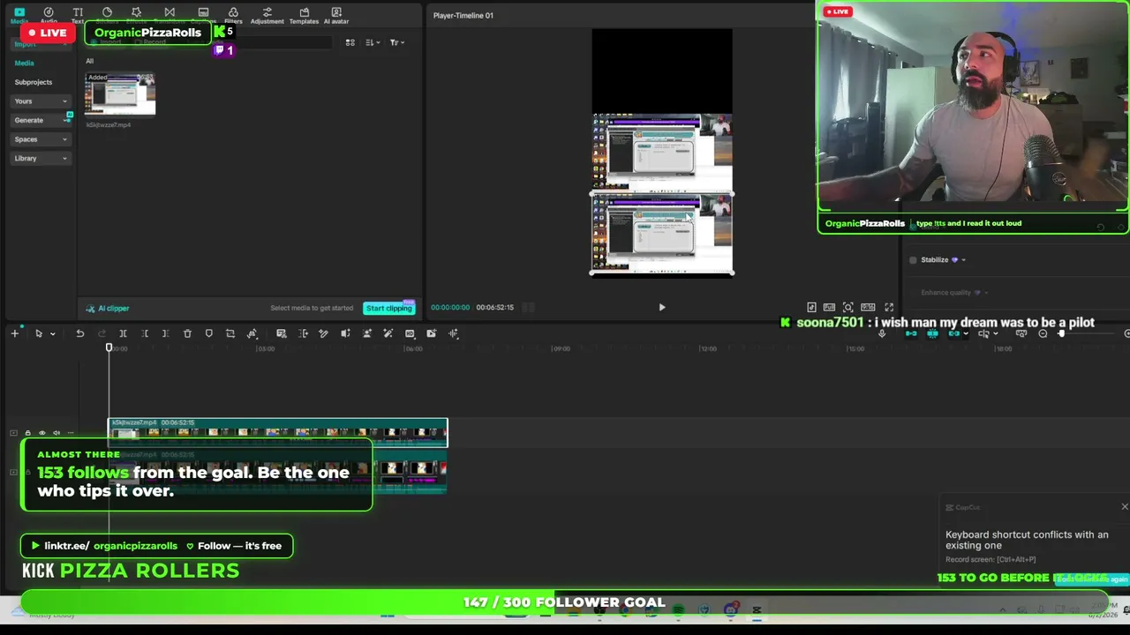Open the aspect ratio button under the player

coord(868,307)
